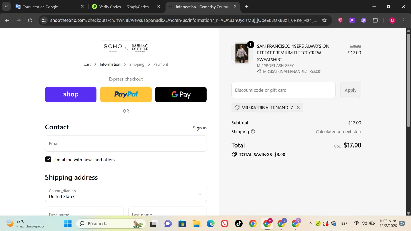Close the Traductor de Google tab
Screen dimensions: 411x231
tap(82, 7)
